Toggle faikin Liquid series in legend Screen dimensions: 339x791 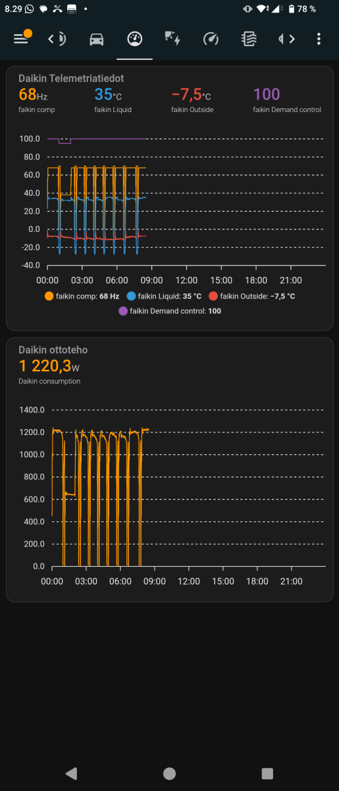[165, 296]
